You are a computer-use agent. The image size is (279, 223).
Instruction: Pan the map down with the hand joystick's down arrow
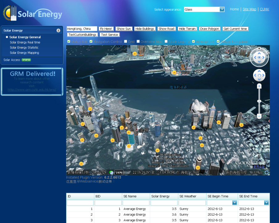259,79
